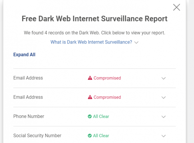Click the first Compromised status text
This screenshot has width=194, height=143.
pyautogui.click(x=107, y=78)
